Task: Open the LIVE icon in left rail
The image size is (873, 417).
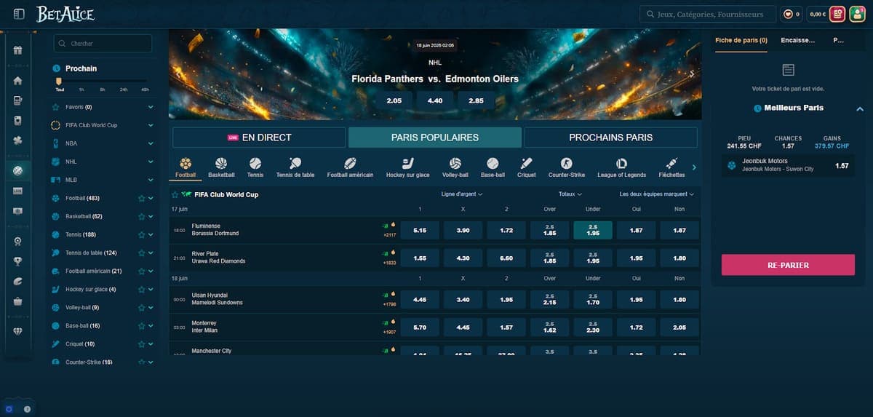Action: (x=18, y=190)
